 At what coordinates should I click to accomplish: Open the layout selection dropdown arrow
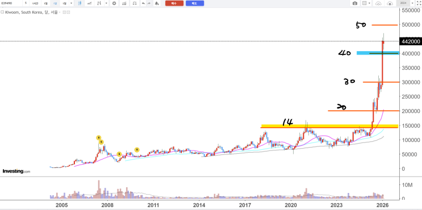pos(369,3)
